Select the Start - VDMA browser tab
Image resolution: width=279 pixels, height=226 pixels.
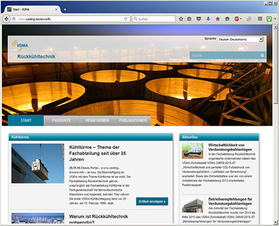(x=32, y=9)
